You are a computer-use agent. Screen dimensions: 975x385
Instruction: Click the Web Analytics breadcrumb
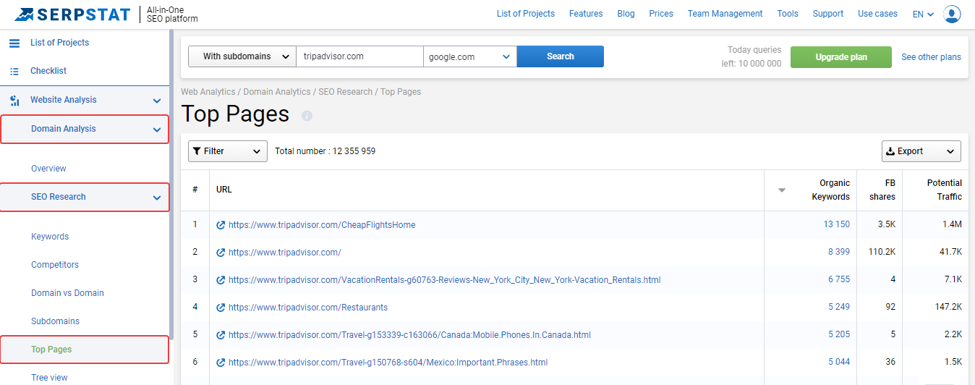tap(208, 92)
